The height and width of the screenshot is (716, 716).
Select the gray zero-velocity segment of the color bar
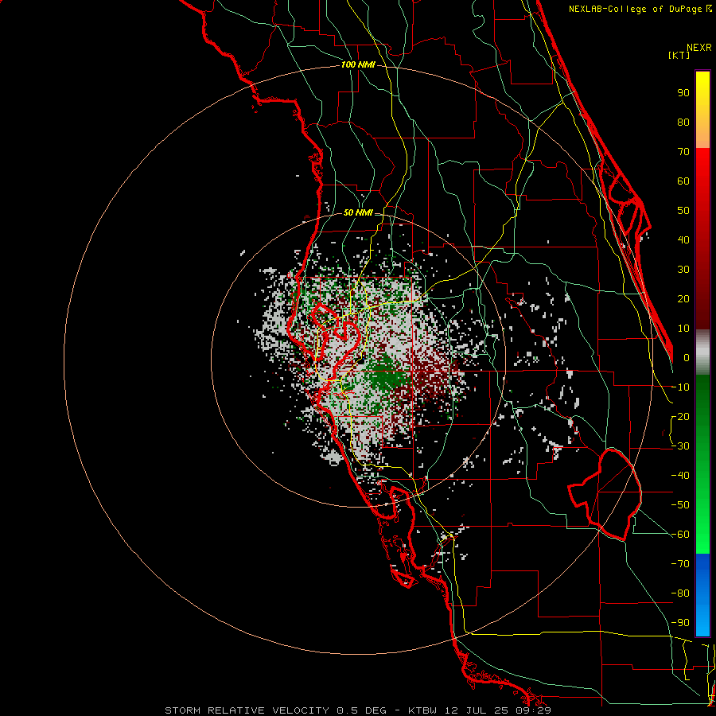click(702, 352)
